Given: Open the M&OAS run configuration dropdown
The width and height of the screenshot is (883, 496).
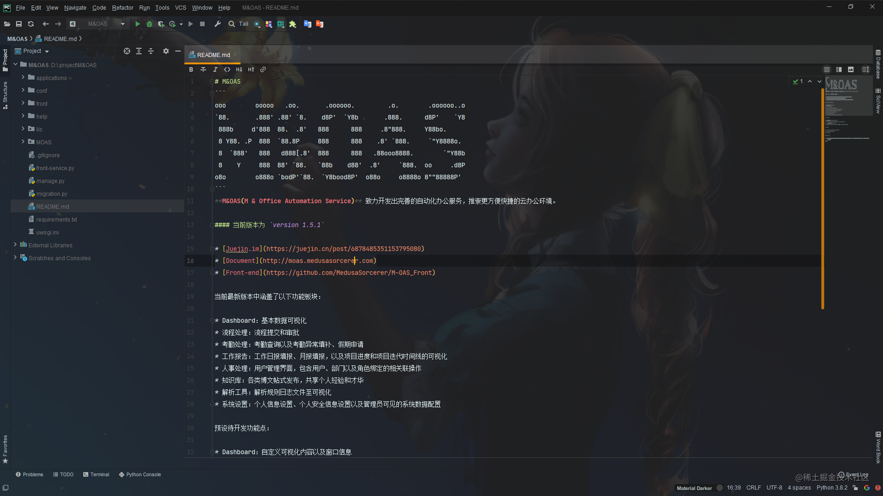Looking at the screenshot, I should 122,23.
